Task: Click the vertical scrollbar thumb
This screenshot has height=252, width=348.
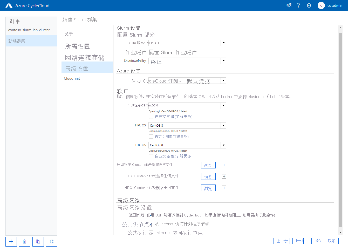Action: (x=340, y=130)
